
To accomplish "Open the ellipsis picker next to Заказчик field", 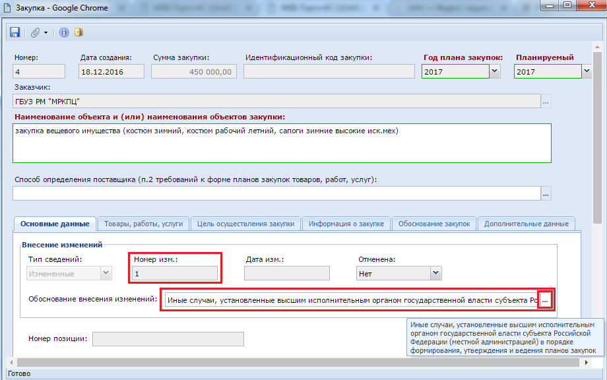I will (546, 102).
